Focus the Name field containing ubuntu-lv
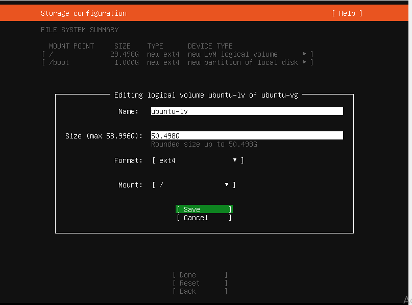 pos(247,111)
